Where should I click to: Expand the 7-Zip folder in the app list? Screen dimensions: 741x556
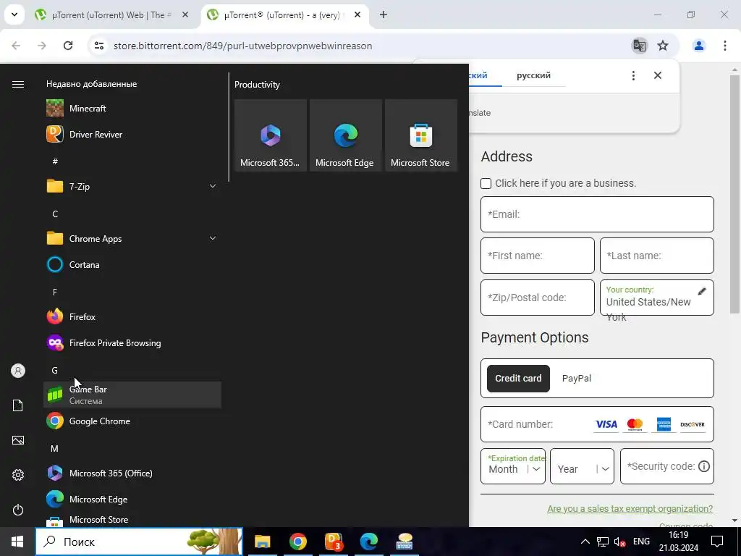point(213,186)
